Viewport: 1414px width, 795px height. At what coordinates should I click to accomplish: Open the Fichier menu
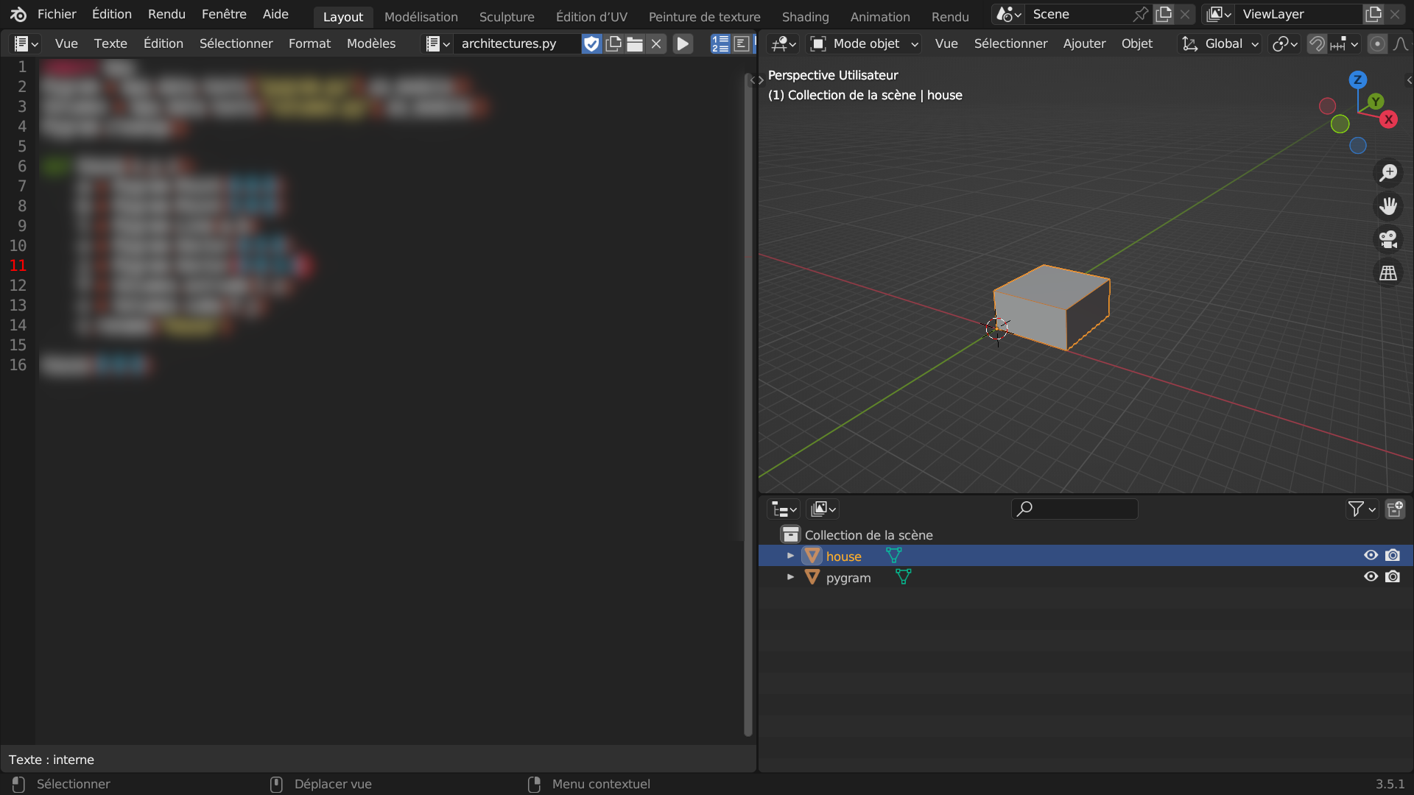click(x=57, y=14)
